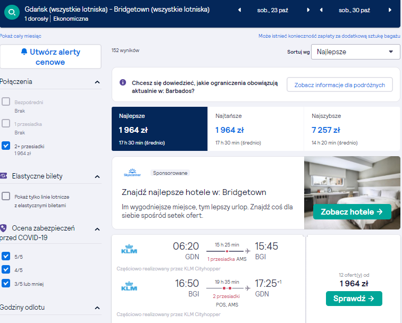Select the Najtańsze tab
The height and width of the screenshot is (323, 402).
pyautogui.click(x=255, y=129)
